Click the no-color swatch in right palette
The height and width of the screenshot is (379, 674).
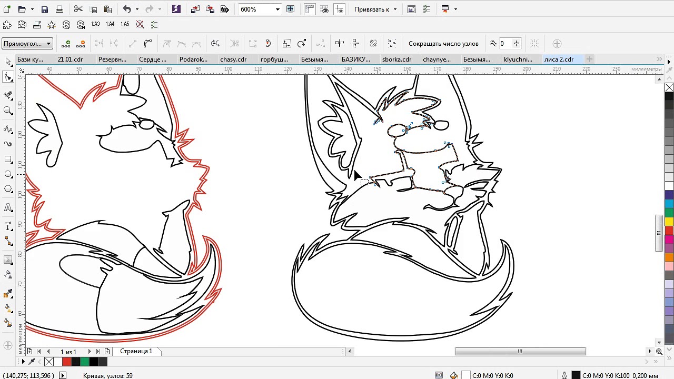(x=669, y=87)
